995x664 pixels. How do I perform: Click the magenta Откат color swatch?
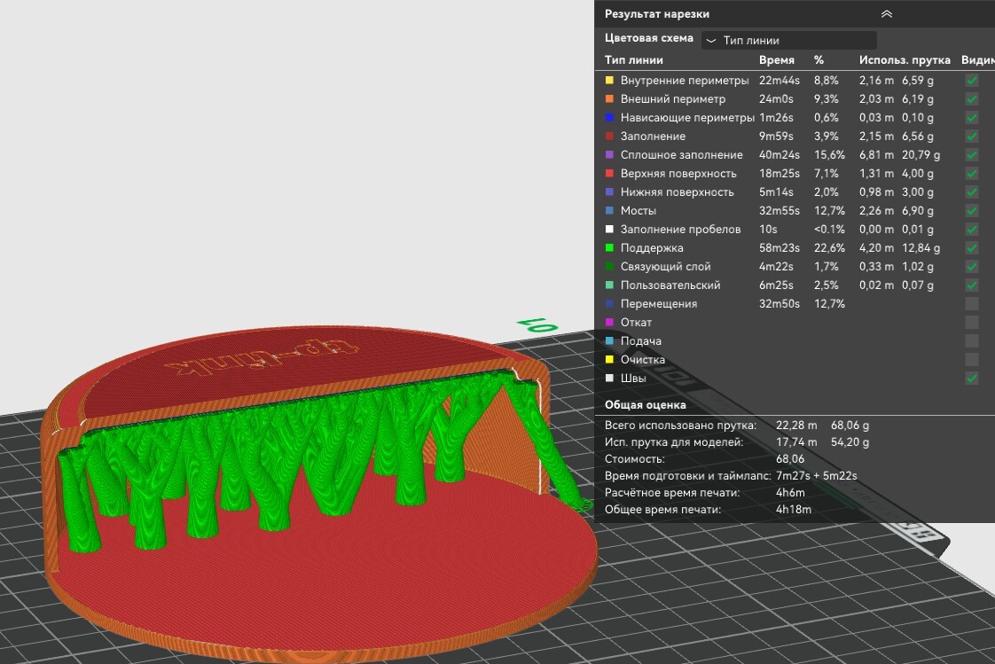click(x=609, y=323)
